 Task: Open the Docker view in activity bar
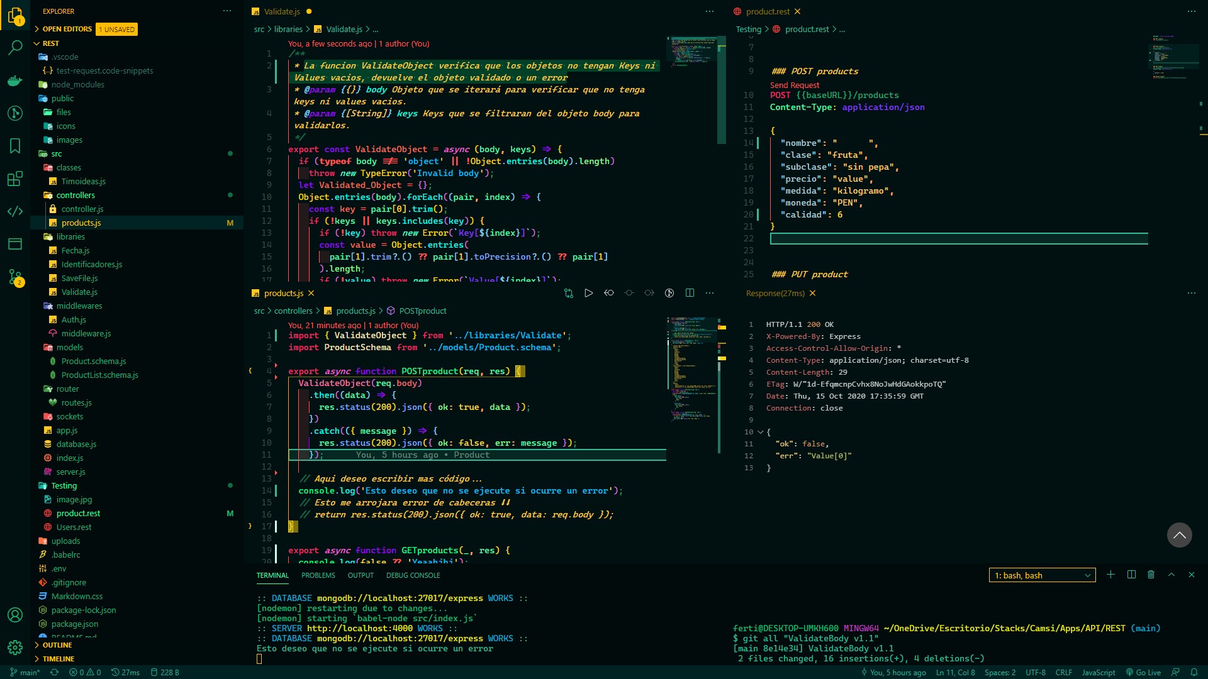15,80
